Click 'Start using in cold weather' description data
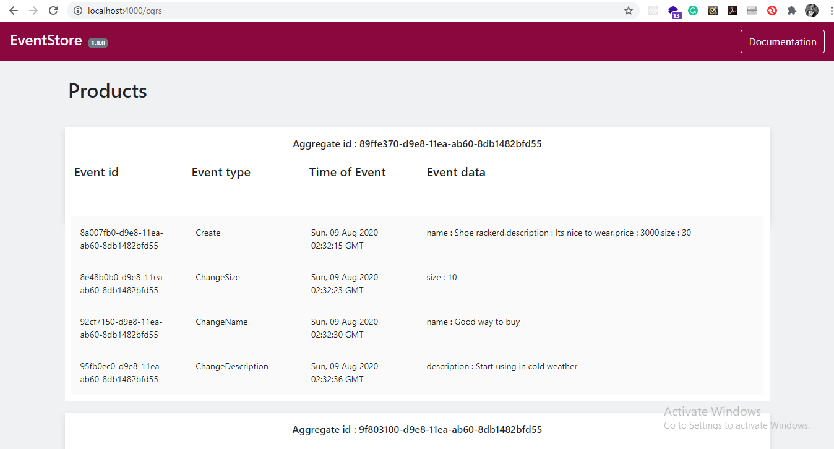This screenshot has width=834, height=449. tap(502, 367)
